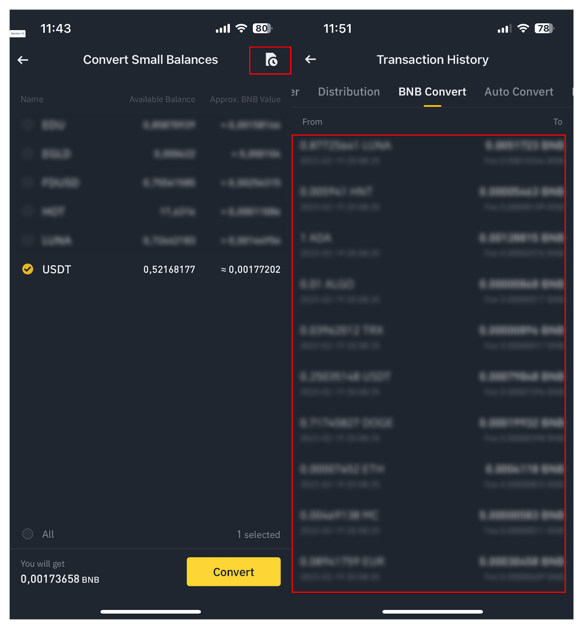Go back from Transaction History
This screenshot has height=629, width=583.
(x=310, y=59)
